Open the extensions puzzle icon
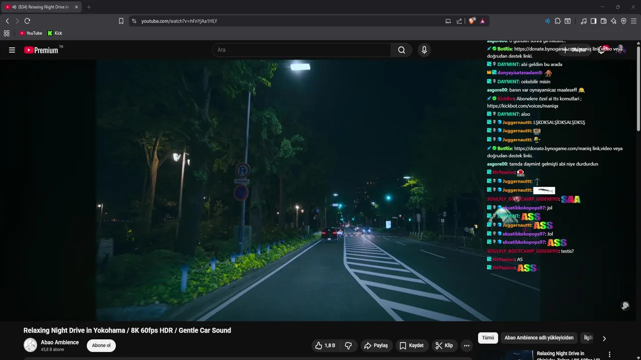The width and height of the screenshot is (641, 360). point(557,21)
